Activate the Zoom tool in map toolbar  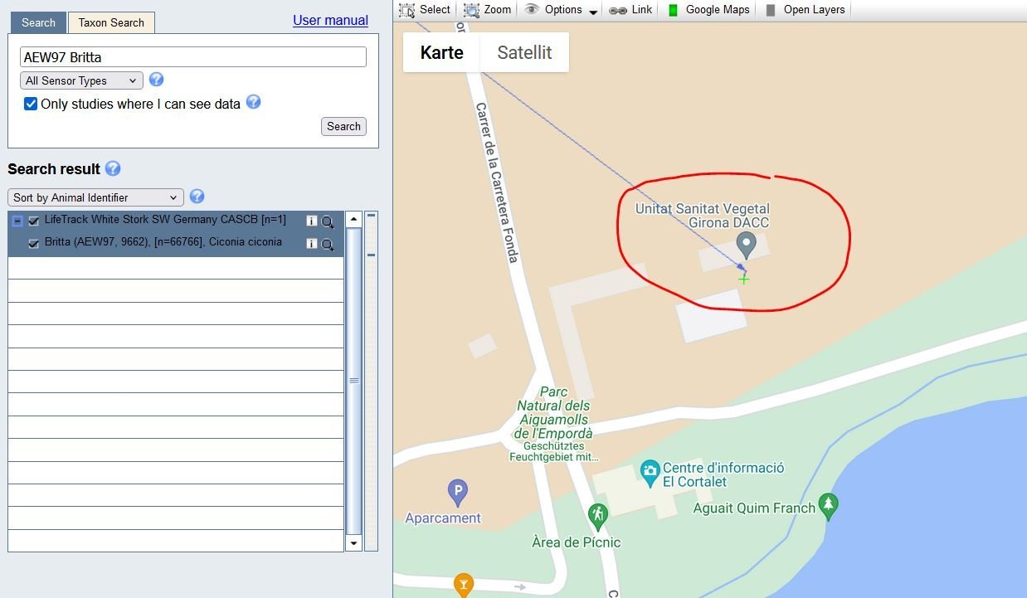click(x=488, y=10)
